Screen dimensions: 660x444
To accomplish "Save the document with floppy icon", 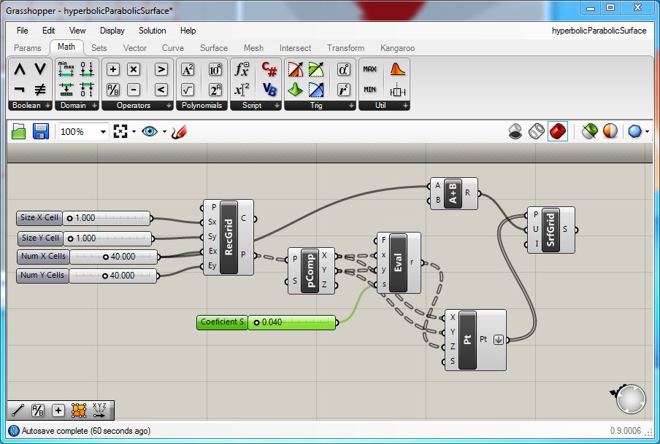I will [41, 132].
